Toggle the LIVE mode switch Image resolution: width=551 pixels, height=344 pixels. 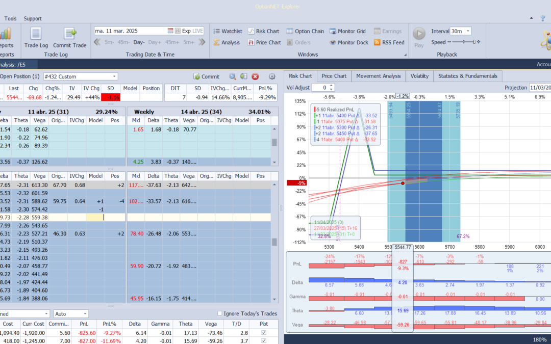tap(198, 31)
